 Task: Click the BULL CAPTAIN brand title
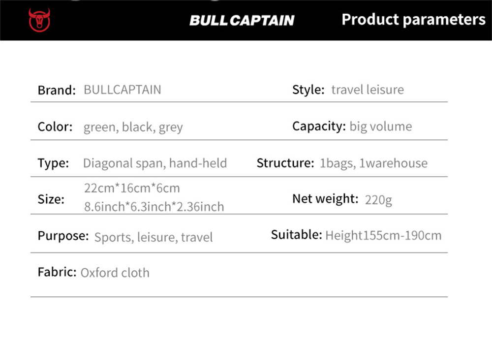[242, 20]
